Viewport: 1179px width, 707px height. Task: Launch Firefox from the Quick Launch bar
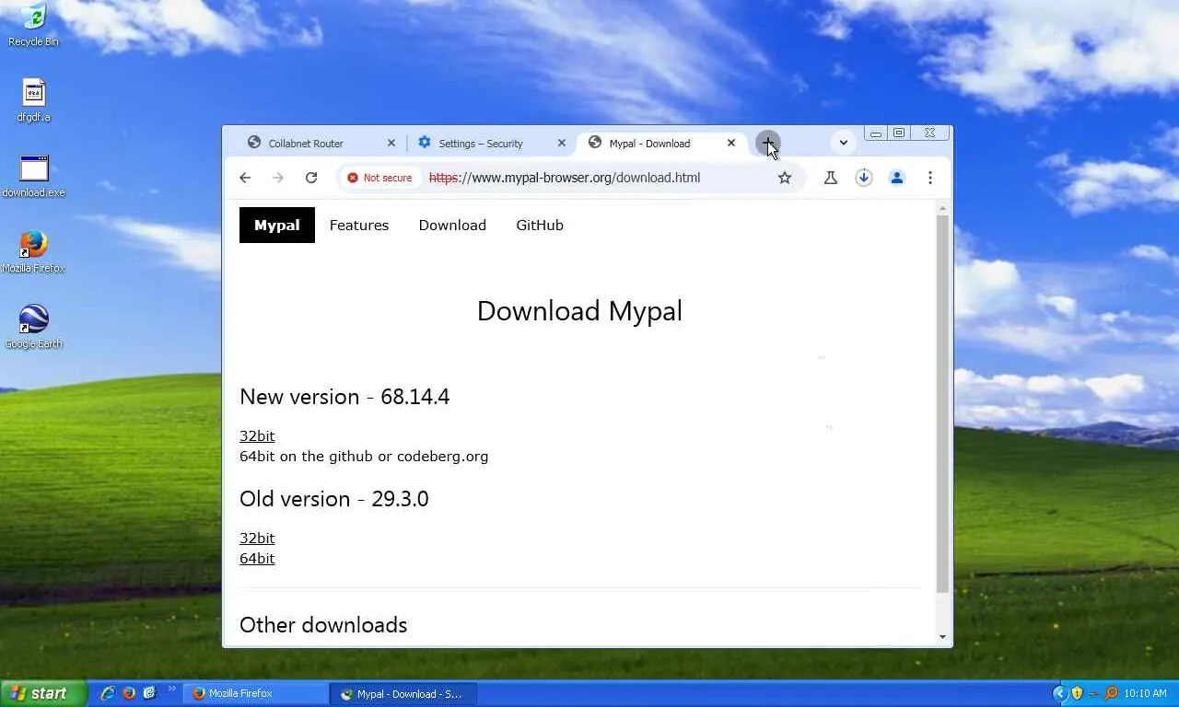tap(129, 693)
